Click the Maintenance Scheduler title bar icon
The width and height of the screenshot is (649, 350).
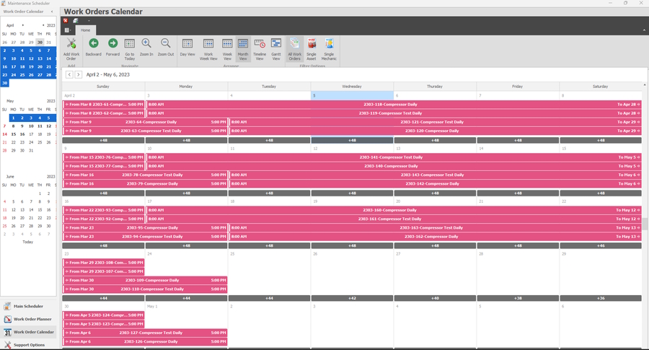point(4,3)
